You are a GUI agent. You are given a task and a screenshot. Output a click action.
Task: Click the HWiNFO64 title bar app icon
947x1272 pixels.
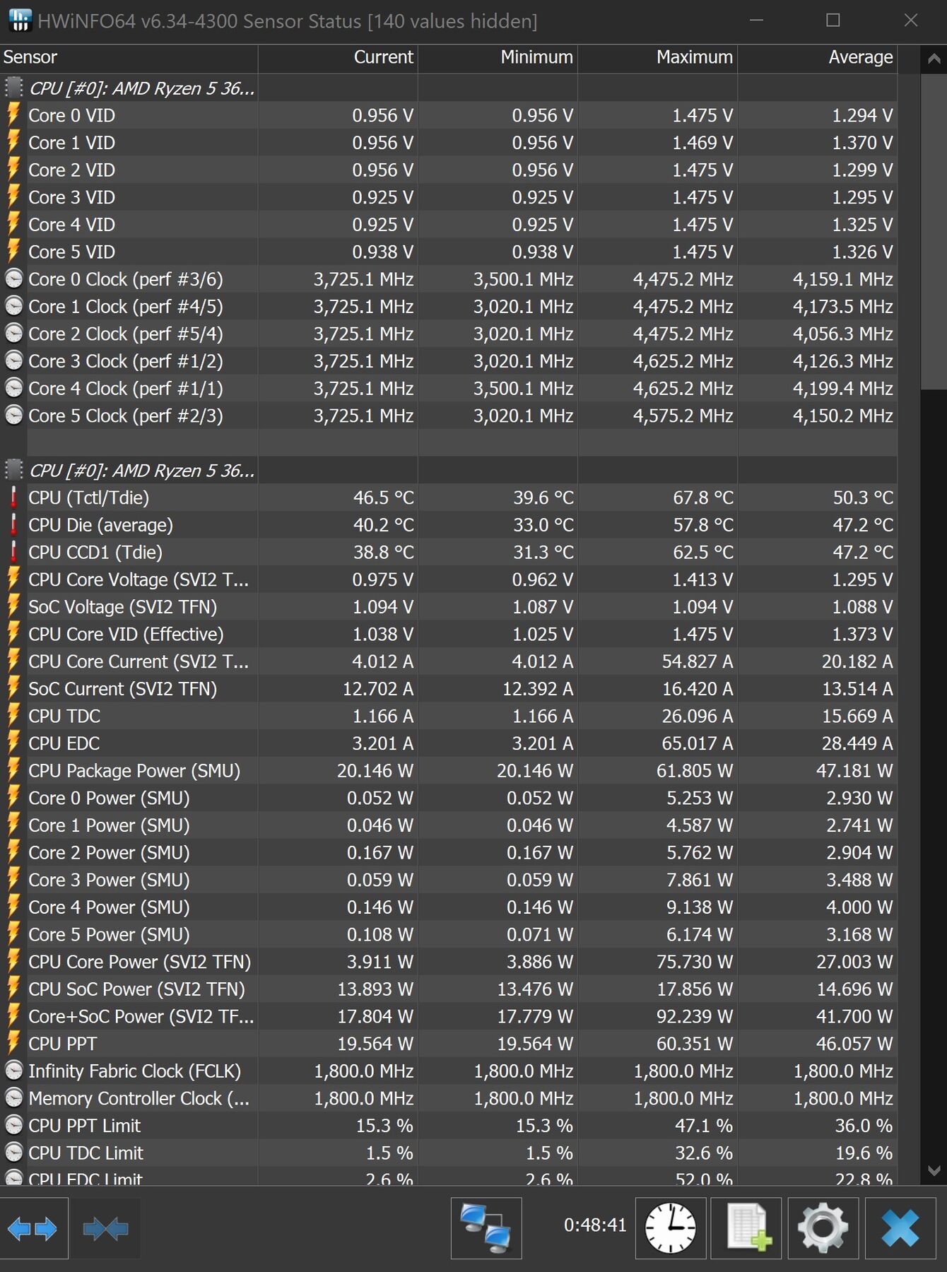(20, 20)
